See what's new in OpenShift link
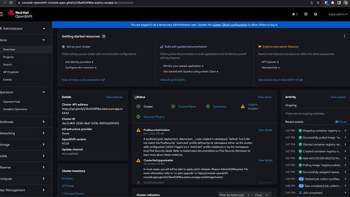Screen dimensions: 350x197 [x=281, y=80]
